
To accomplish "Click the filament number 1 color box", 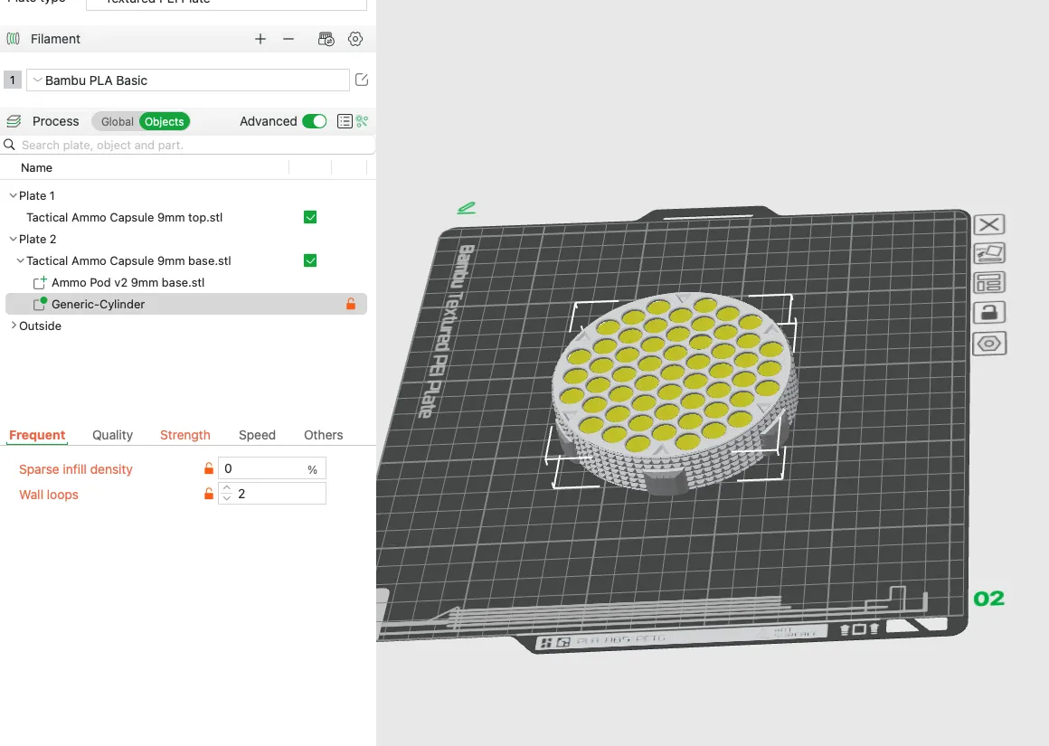I will [12, 80].
